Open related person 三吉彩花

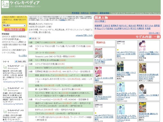point(106,26)
